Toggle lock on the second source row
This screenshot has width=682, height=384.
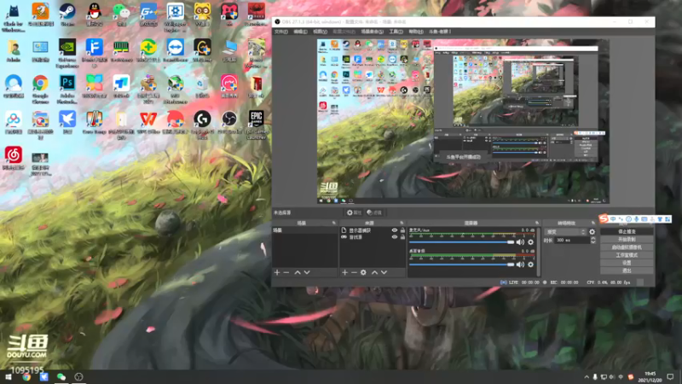pos(402,237)
